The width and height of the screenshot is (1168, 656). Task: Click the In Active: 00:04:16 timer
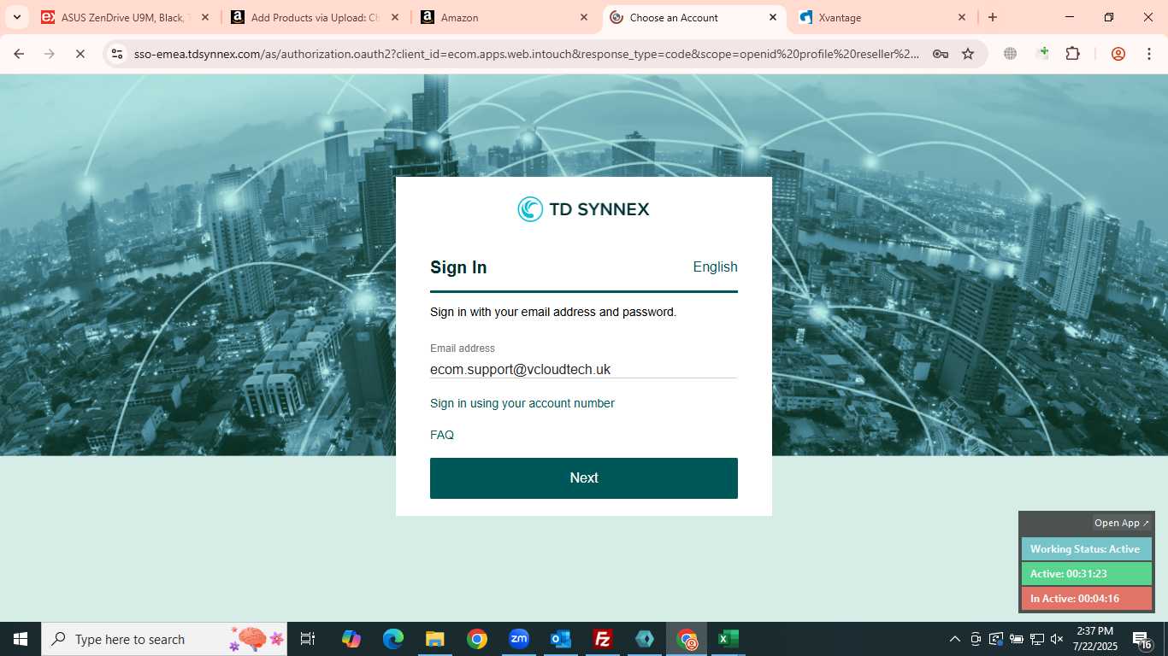coord(1087,599)
